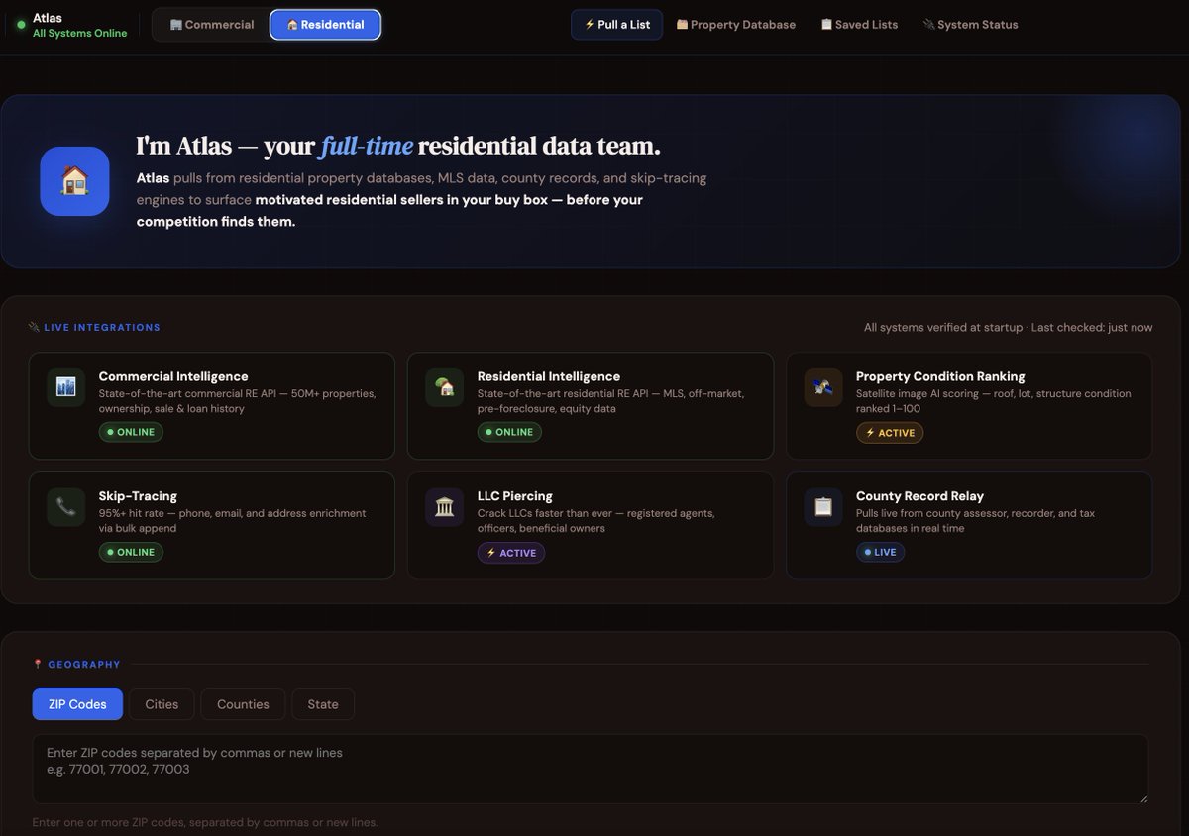Click the LIVE INTEGRATIONS section heading

pyautogui.click(x=102, y=327)
